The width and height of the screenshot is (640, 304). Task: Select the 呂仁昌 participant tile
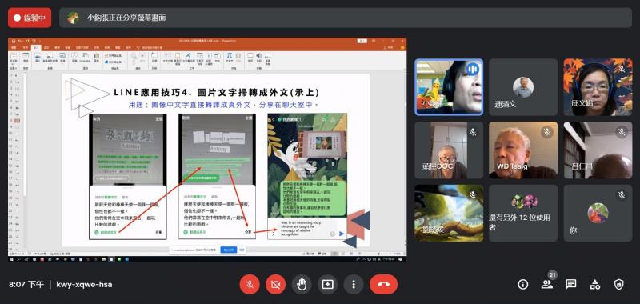(598, 150)
